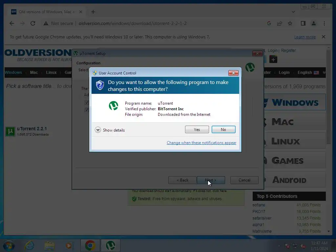Image resolution: width=336 pixels, height=252 pixels.
Task: Click Back in uTorrent Setup
Action: click(x=182, y=180)
